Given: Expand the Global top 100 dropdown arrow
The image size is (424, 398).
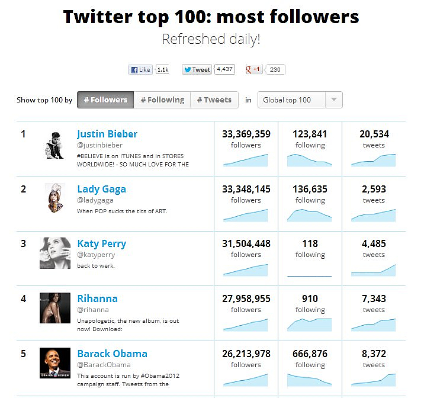Looking at the screenshot, I should tap(334, 99).
